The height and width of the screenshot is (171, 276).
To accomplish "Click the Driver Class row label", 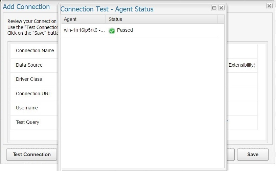I will [x=29, y=79].
